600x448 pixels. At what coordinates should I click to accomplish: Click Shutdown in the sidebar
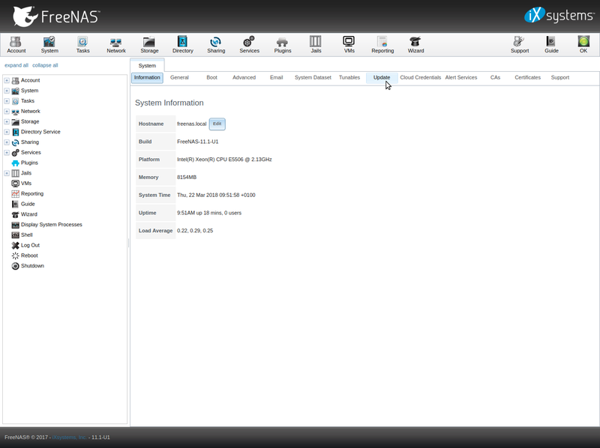(32, 266)
